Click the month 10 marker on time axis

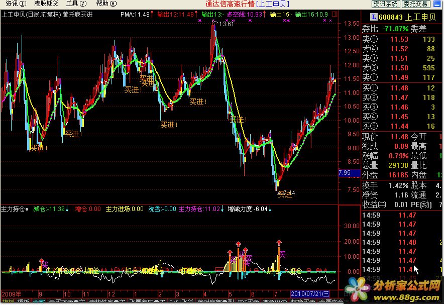67,294
